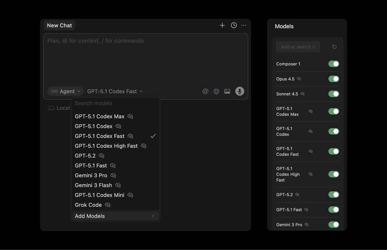Click brain icon beside GPT-5.1 Codex Mini
The height and width of the screenshot is (250, 387).
click(x=130, y=195)
